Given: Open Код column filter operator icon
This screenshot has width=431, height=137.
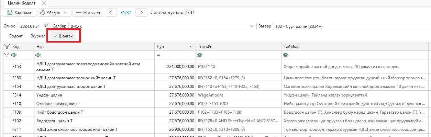Looking at the screenshot, I should 14,55.
